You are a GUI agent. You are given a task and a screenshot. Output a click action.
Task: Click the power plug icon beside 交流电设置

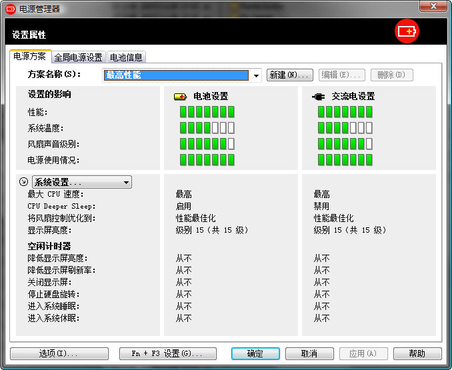(319, 96)
